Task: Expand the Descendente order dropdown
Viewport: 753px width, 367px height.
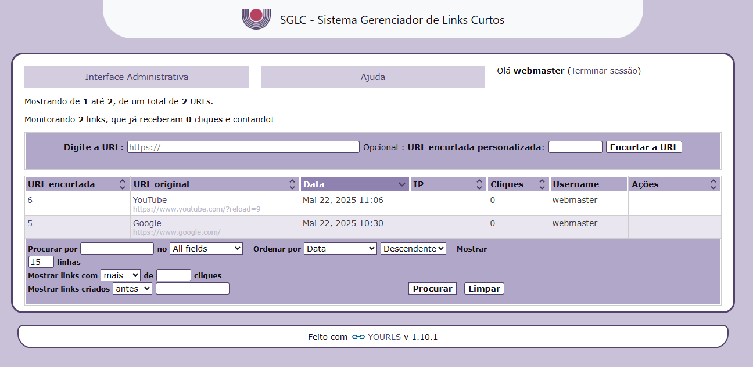Action: [413, 248]
